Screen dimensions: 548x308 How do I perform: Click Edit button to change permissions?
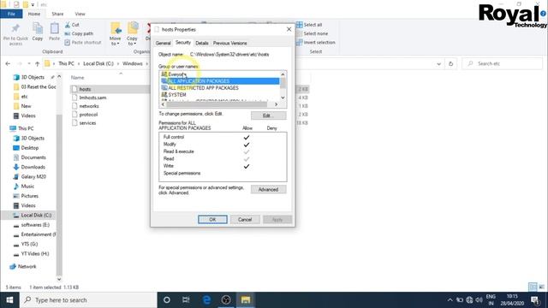coord(268,115)
